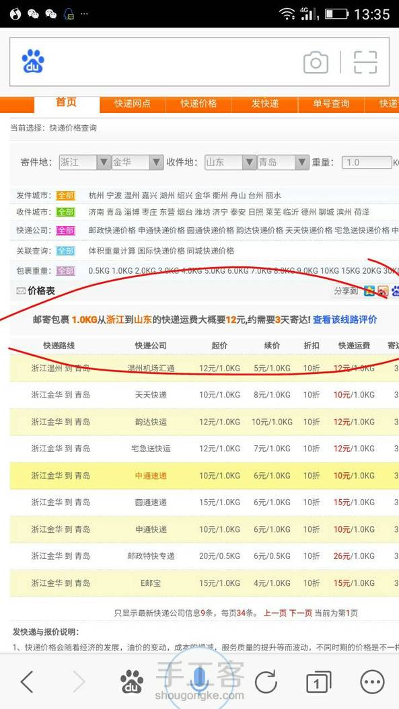Screen dimensions: 399x709
Task: Select 10KG package weight
Action: pos(329,271)
